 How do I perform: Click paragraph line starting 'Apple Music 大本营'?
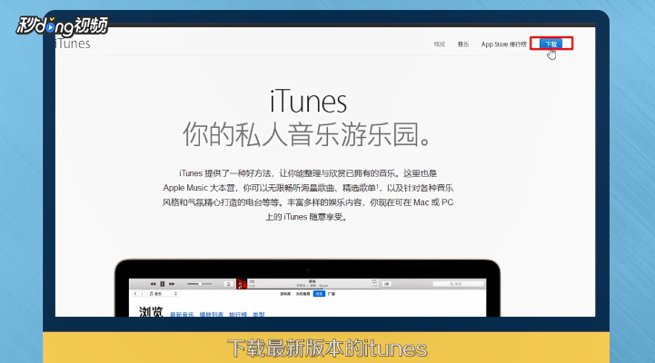pos(308,188)
